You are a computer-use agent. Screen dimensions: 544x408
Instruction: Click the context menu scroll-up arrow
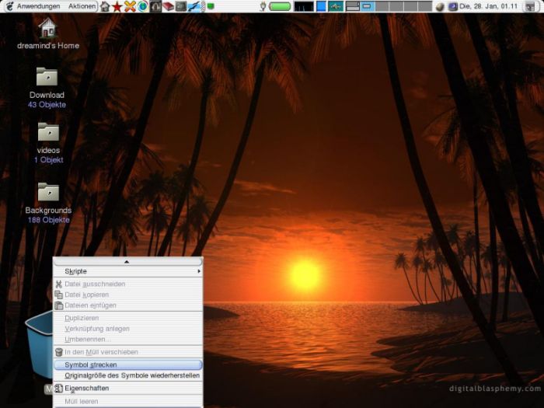pyautogui.click(x=127, y=262)
